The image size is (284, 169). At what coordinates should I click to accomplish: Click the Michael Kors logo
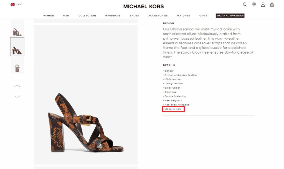[x=143, y=6]
